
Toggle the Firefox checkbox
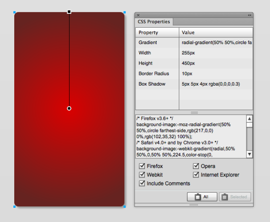(142, 166)
